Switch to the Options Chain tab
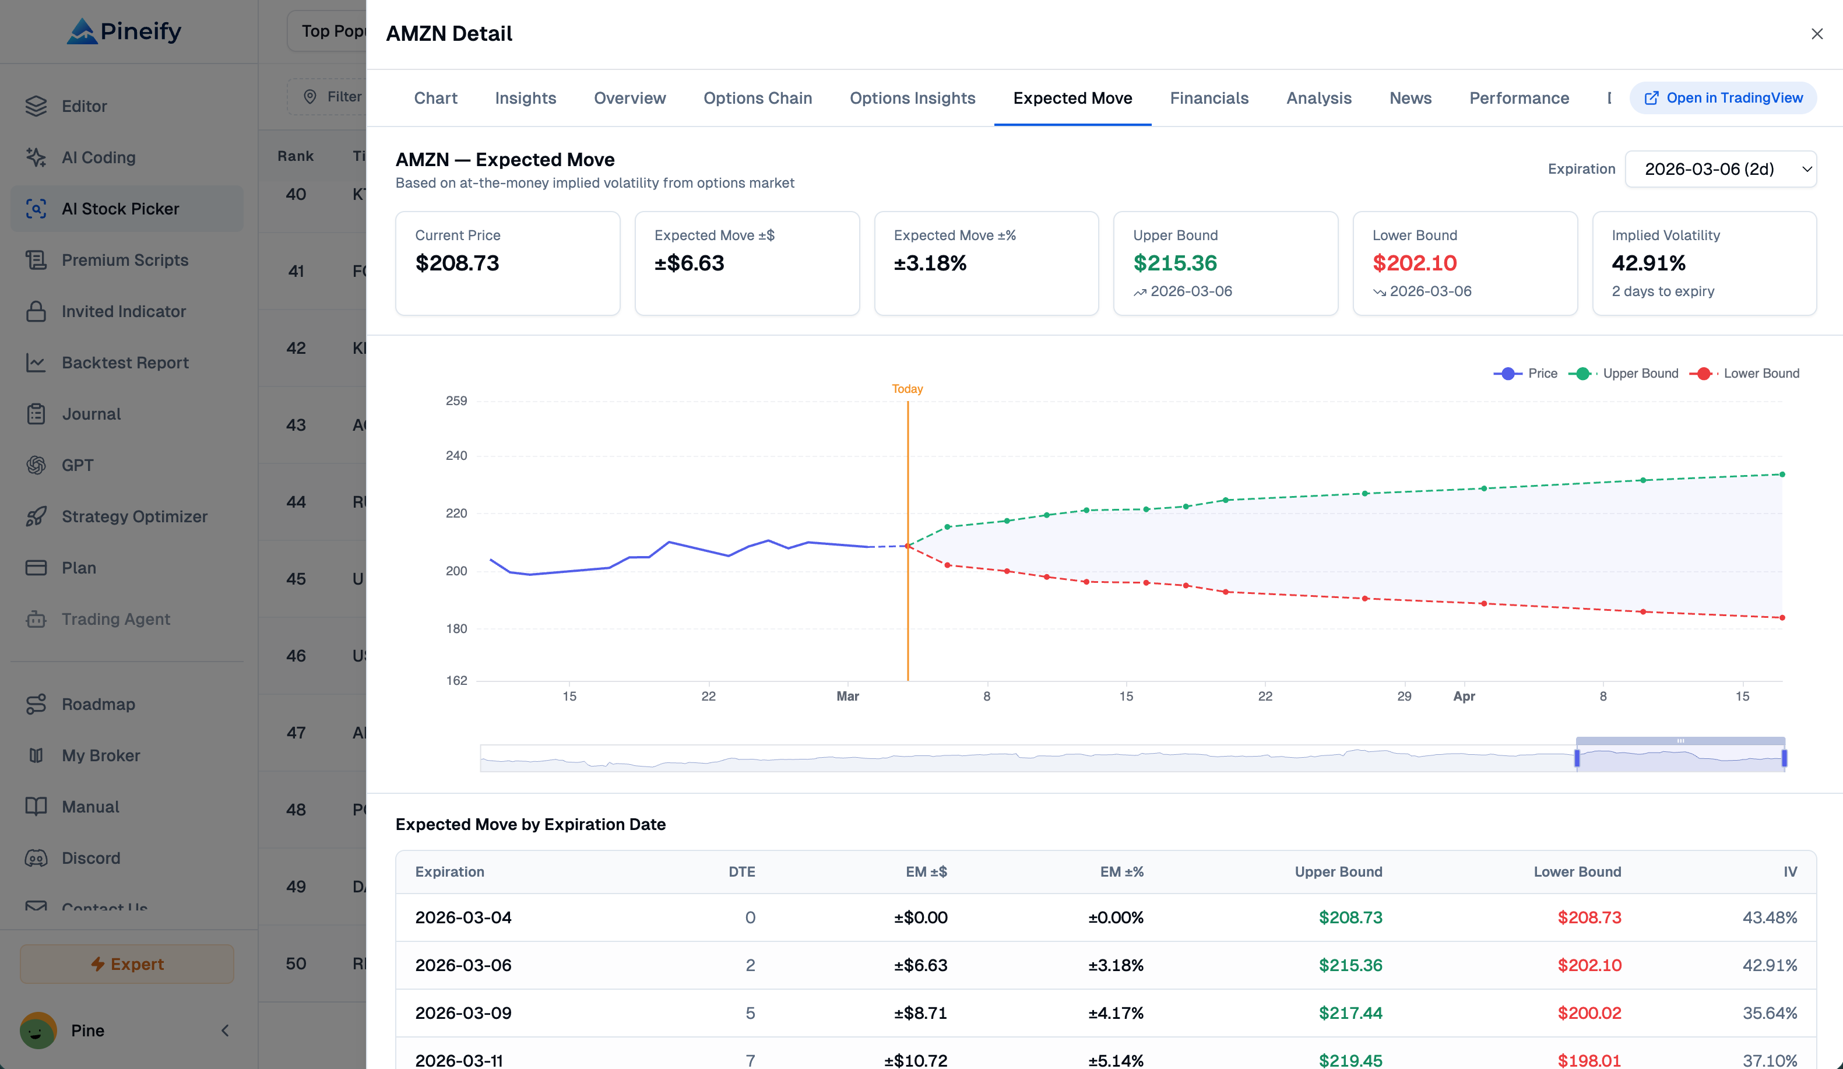Screen dimensions: 1843x1069 [x=757, y=98]
